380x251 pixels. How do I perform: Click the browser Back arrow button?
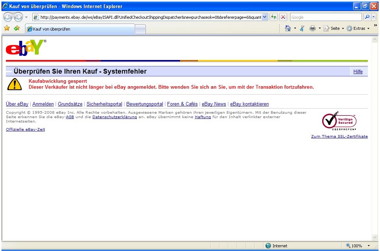click(8, 17)
